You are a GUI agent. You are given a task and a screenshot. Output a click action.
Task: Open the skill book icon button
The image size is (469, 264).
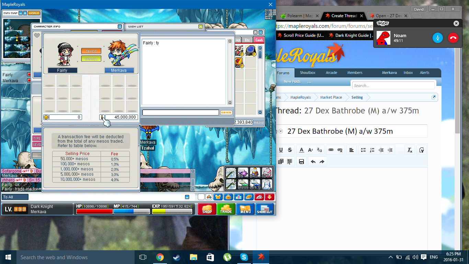pos(249,197)
